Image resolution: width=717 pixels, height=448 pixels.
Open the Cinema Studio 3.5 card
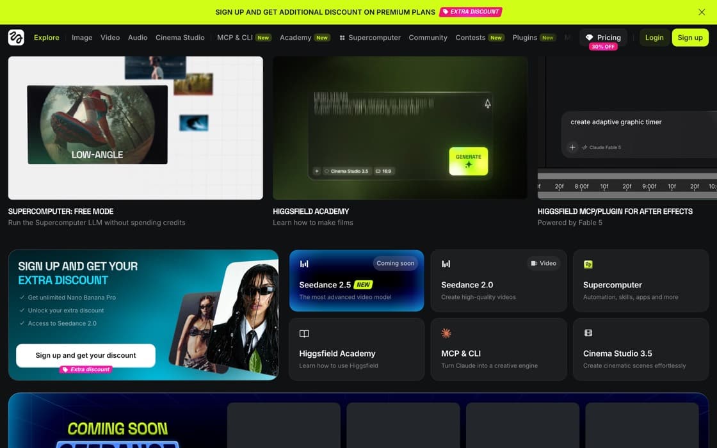click(x=641, y=349)
